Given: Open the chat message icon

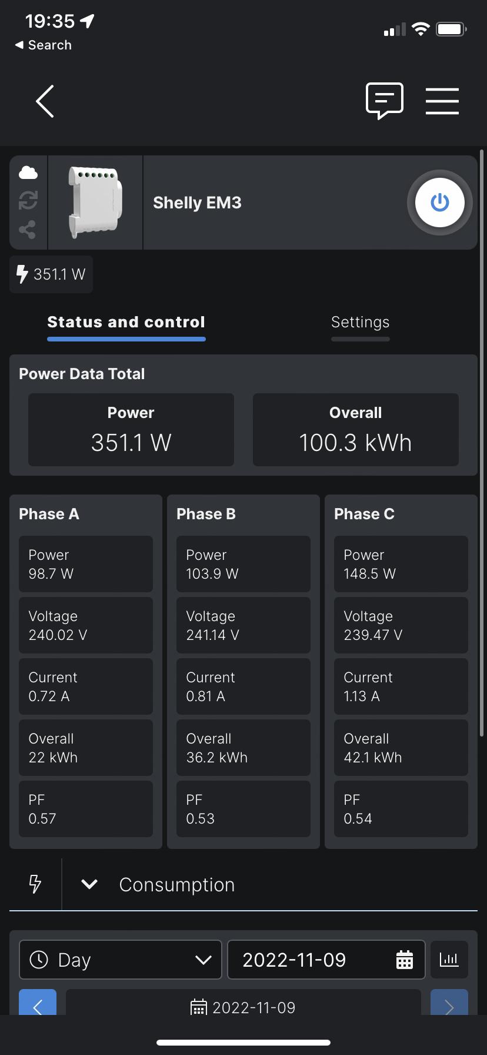Looking at the screenshot, I should [x=384, y=101].
